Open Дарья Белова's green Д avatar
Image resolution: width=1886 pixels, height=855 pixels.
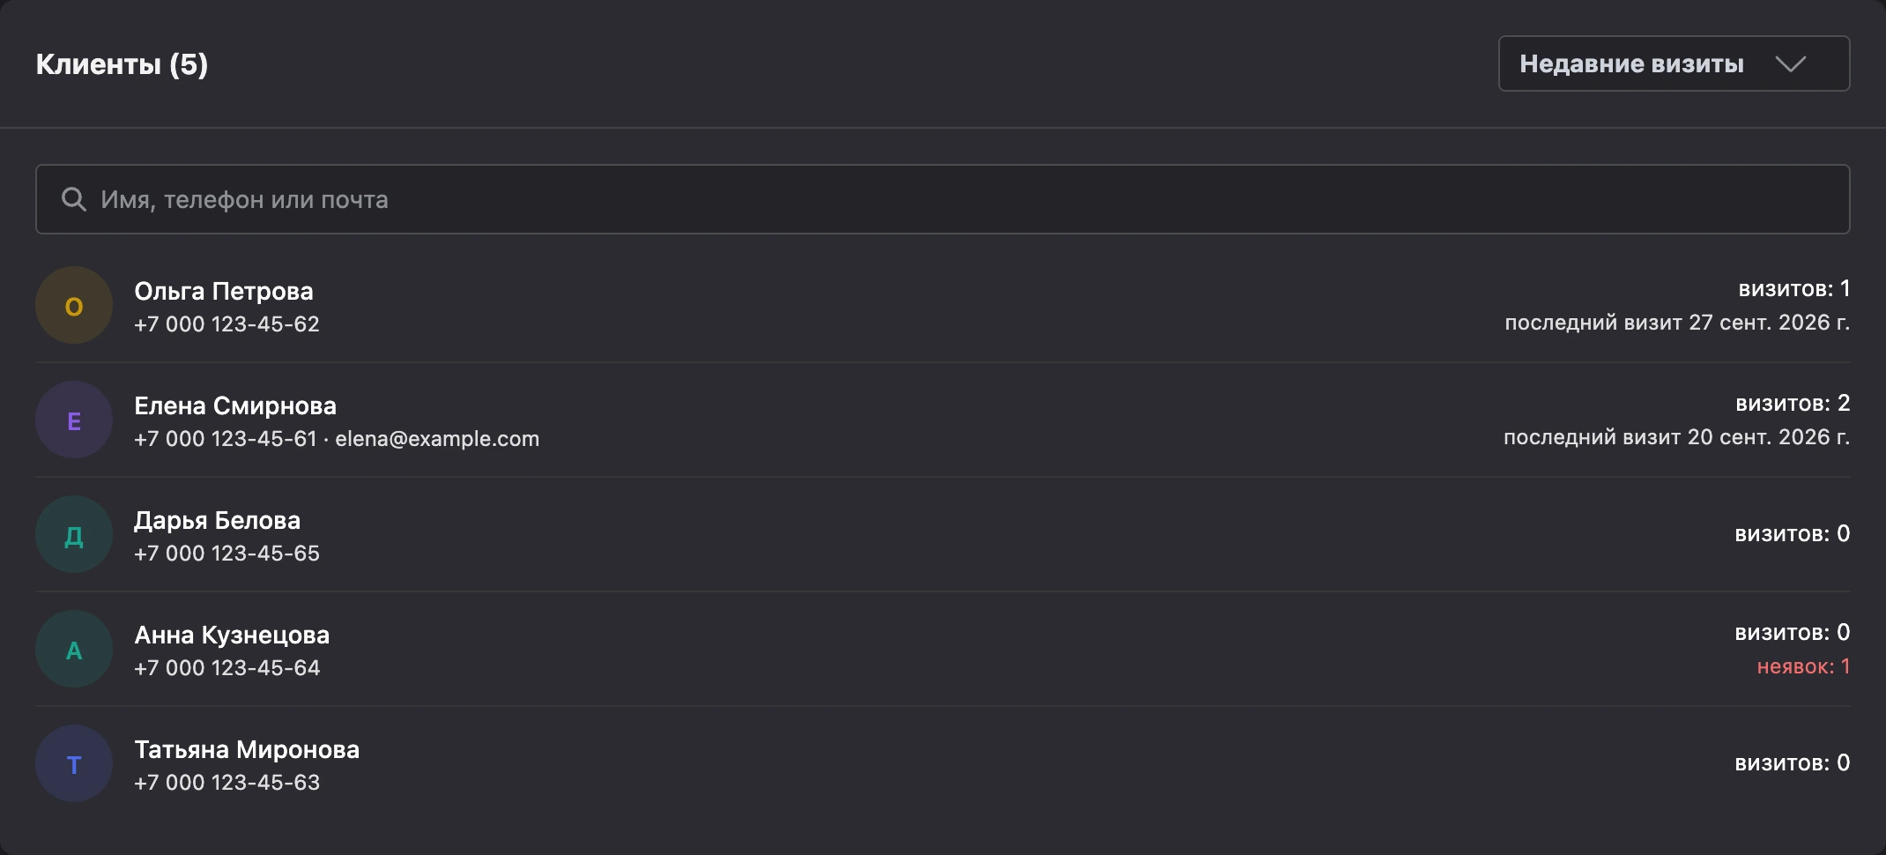pyautogui.click(x=74, y=534)
